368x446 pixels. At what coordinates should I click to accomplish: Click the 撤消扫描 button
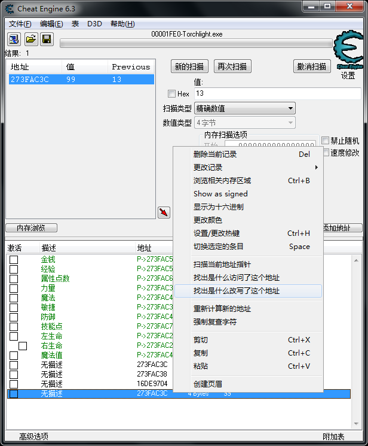point(312,66)
